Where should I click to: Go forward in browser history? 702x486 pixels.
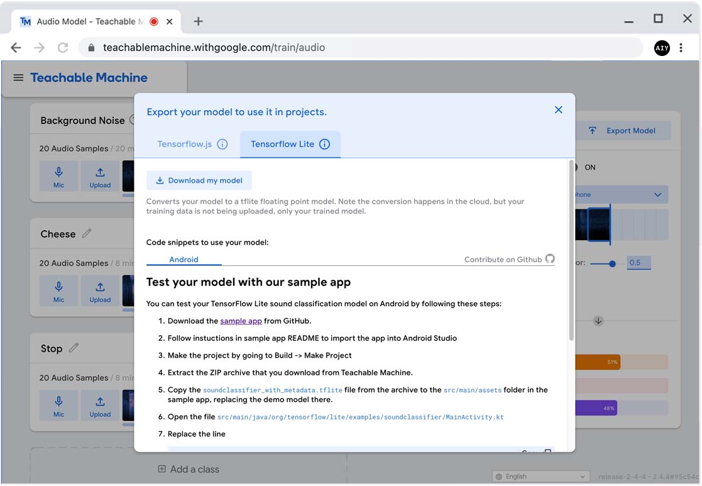point(40,48)
